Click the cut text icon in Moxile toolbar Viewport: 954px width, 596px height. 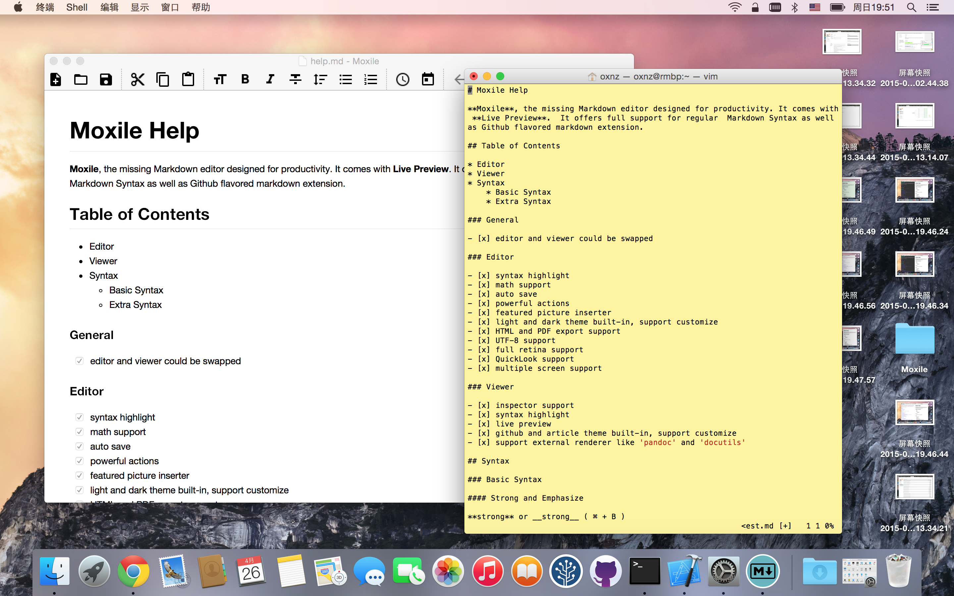coord(136,79)
